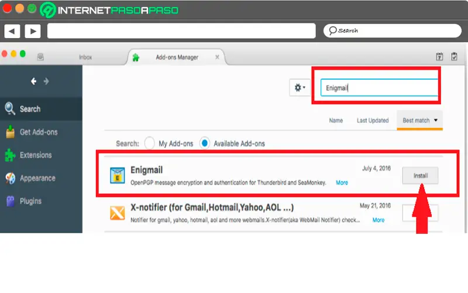
Task: Switch to the Inbox tab
Action: click(85, 57)
